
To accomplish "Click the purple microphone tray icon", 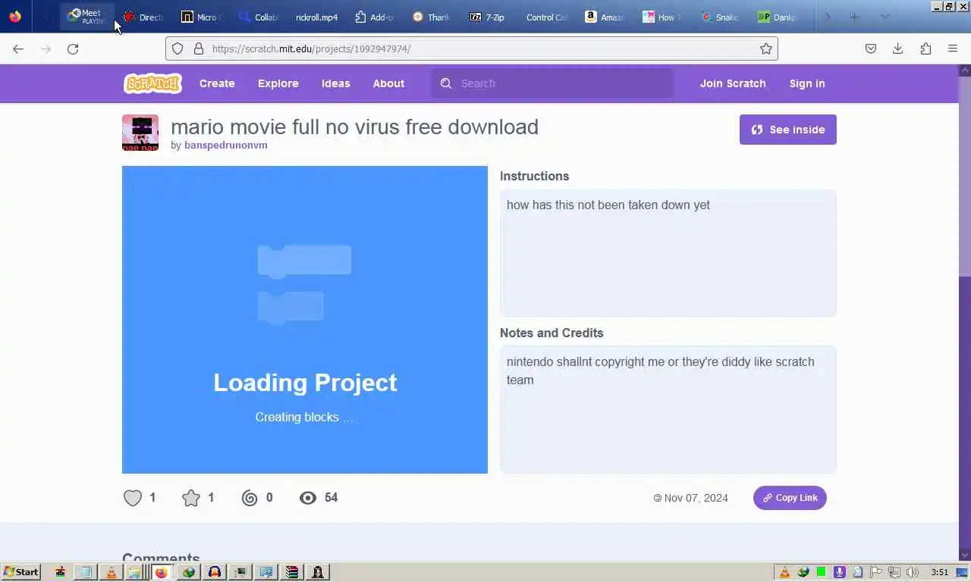I will click(840, 572).
